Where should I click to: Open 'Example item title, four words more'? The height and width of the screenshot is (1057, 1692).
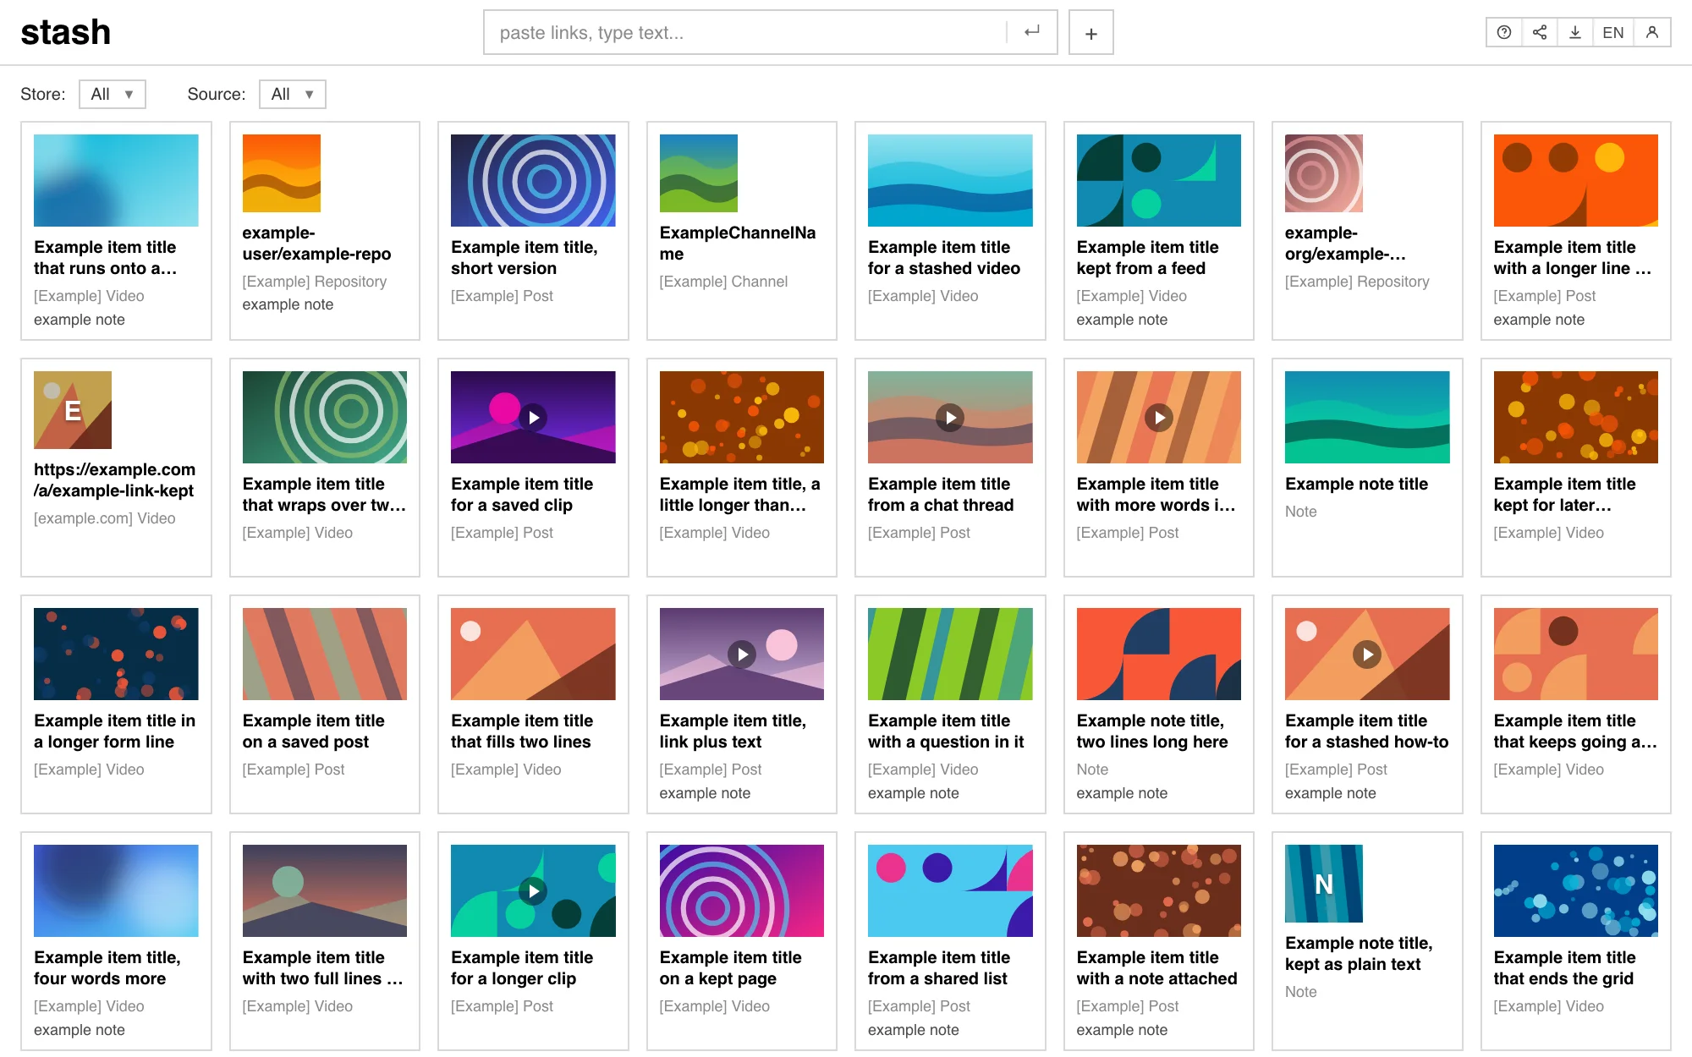click(107, 968)
